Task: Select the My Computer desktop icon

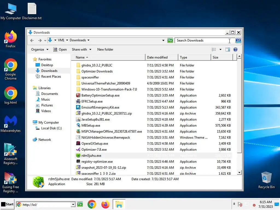Action: tap(11, 11)
